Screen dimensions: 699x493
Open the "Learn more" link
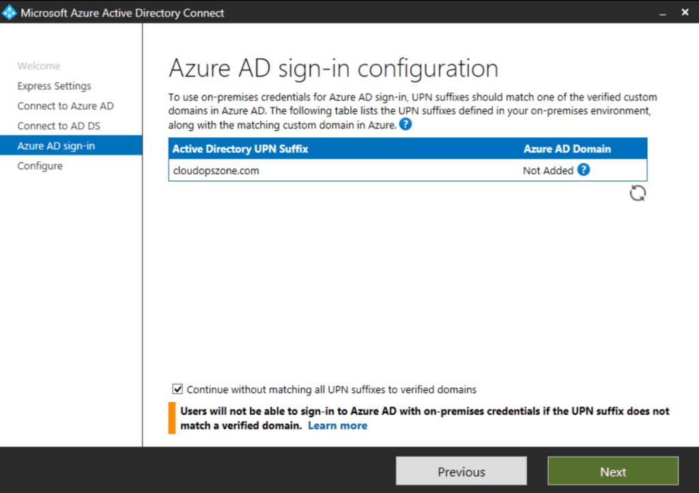tap(337, 425)
